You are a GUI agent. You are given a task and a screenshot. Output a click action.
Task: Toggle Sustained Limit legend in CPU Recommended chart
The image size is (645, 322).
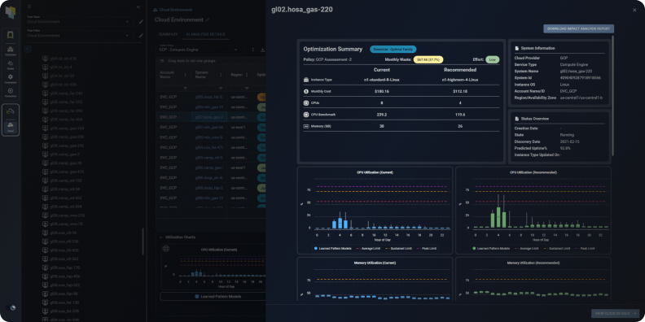pyautogui.click(x=556, y=249)
